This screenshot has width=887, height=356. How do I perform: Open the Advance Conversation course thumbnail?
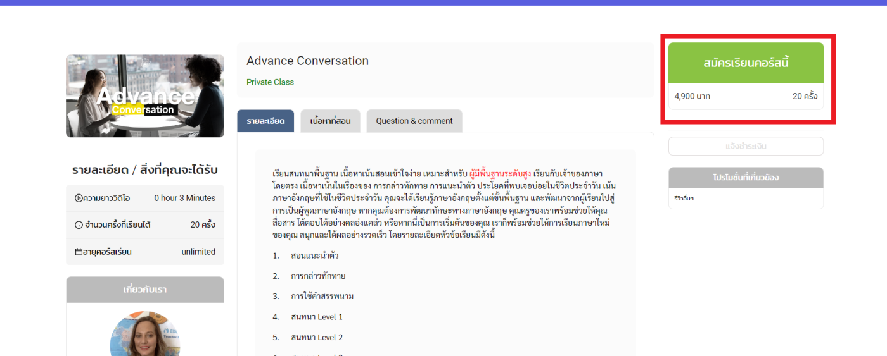[145, 96]
